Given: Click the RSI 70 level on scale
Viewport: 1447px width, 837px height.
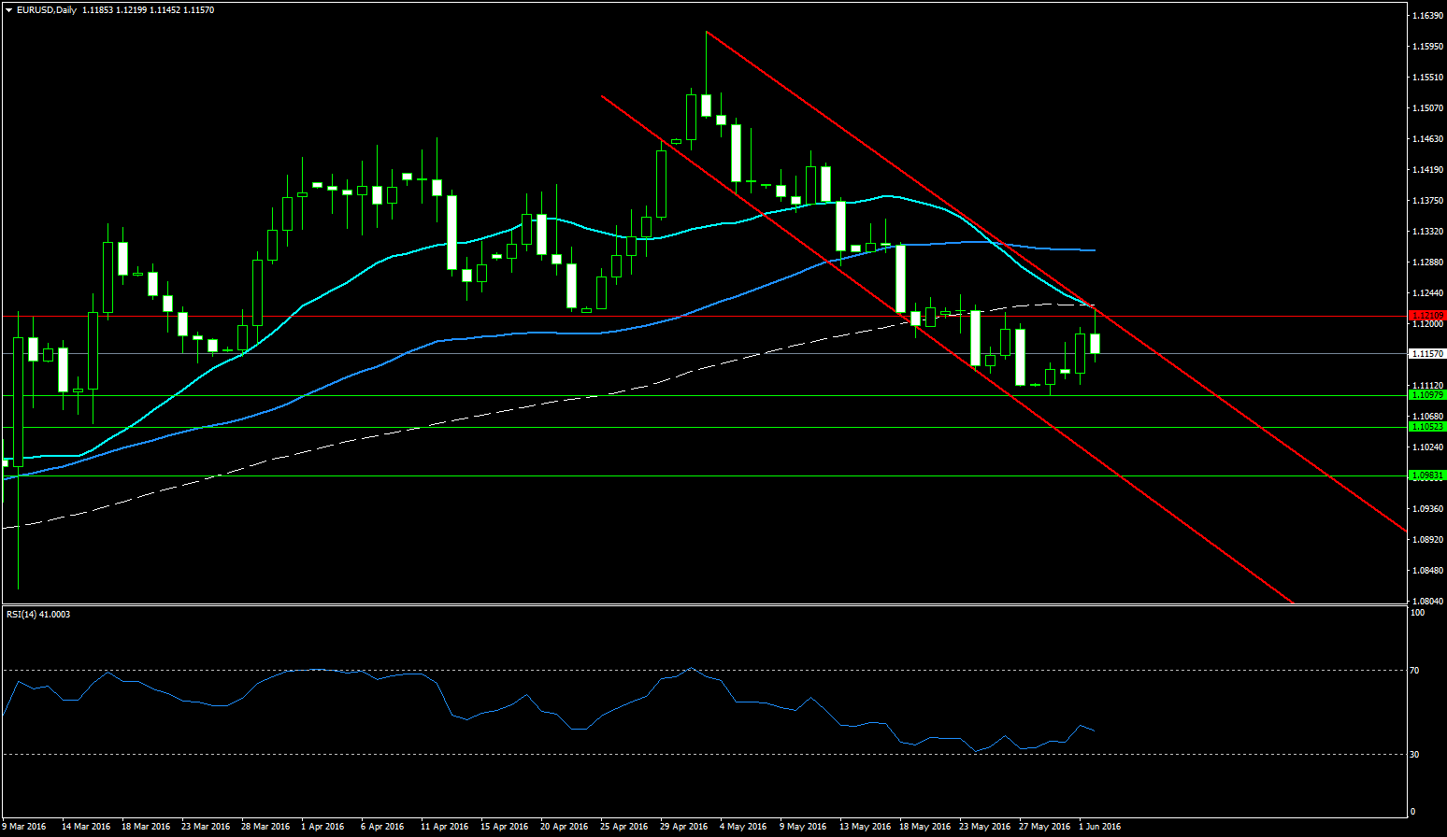Looking at the screenshot, I should tap(1415, 671).
